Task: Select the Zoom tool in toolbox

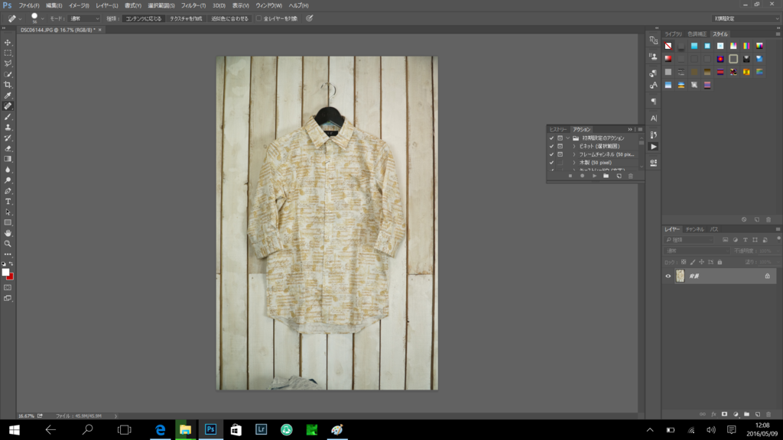Action: point(8,244)
